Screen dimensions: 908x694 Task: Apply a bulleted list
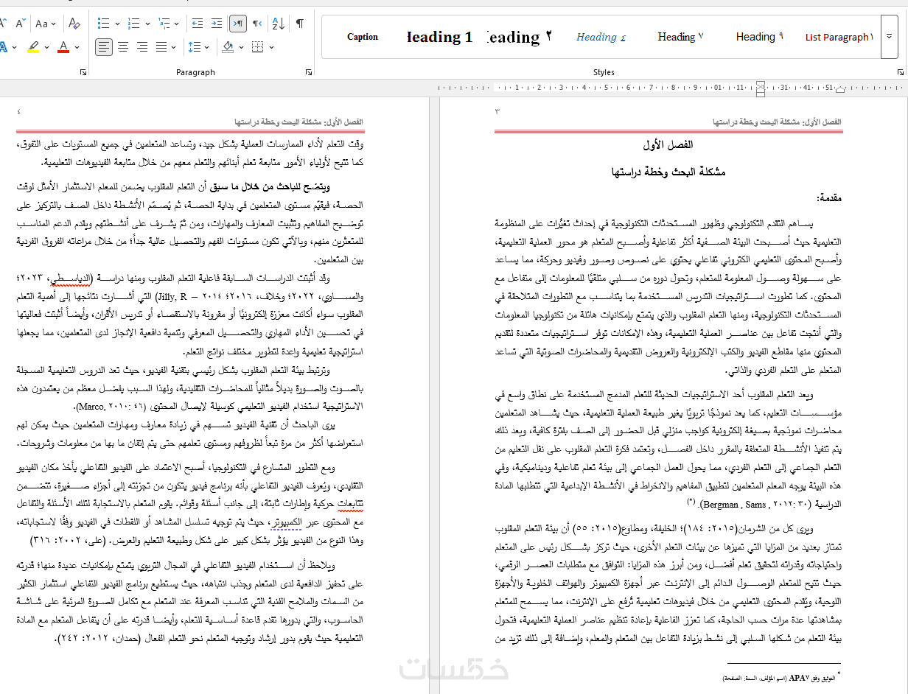pos(102,24)
